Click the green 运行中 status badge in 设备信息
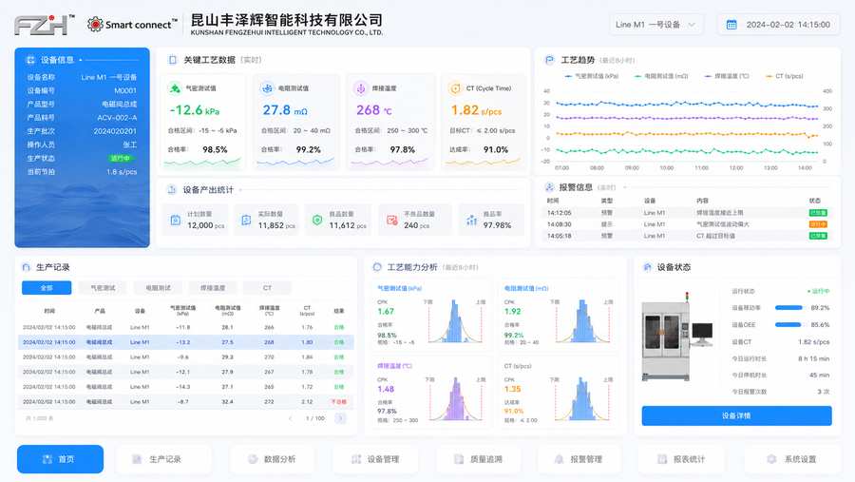The width and height of the screenshot is (855, 482). (x=121, y=159)
